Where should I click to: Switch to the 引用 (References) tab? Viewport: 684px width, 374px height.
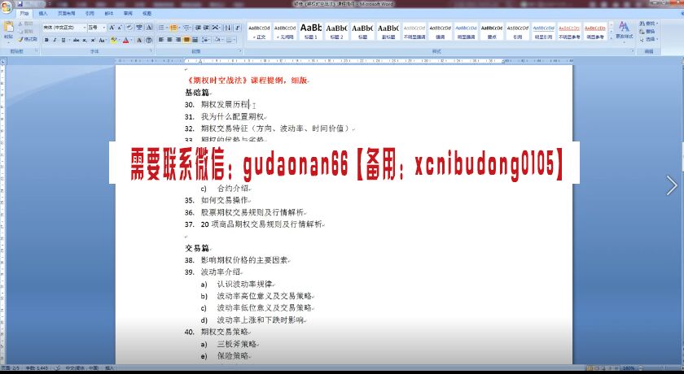[90, 14]
